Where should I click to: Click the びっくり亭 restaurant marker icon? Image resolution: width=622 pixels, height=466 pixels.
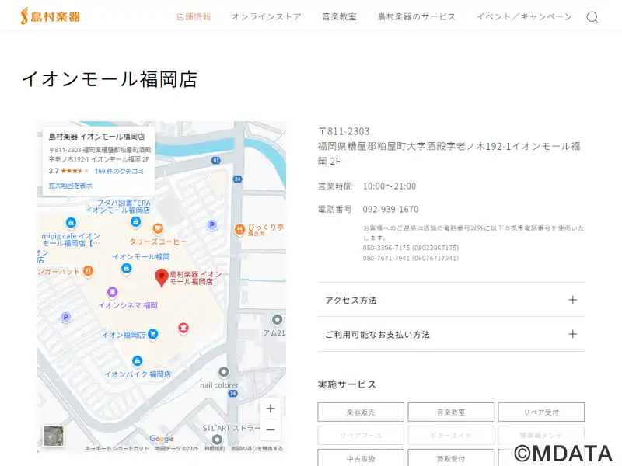[x=239, y=229]
